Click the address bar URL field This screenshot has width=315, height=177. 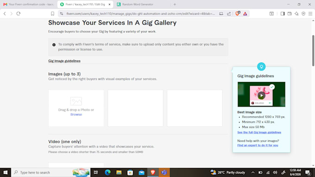141,13
